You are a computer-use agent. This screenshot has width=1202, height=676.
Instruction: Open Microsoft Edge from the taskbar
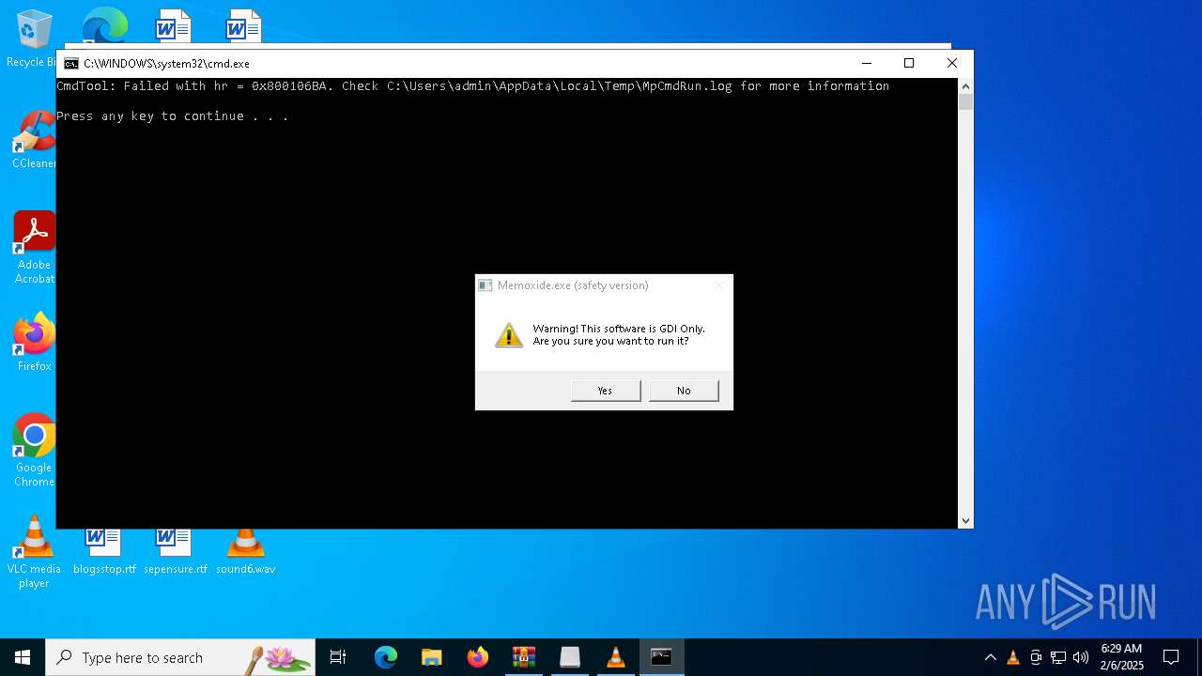point(386,657)
